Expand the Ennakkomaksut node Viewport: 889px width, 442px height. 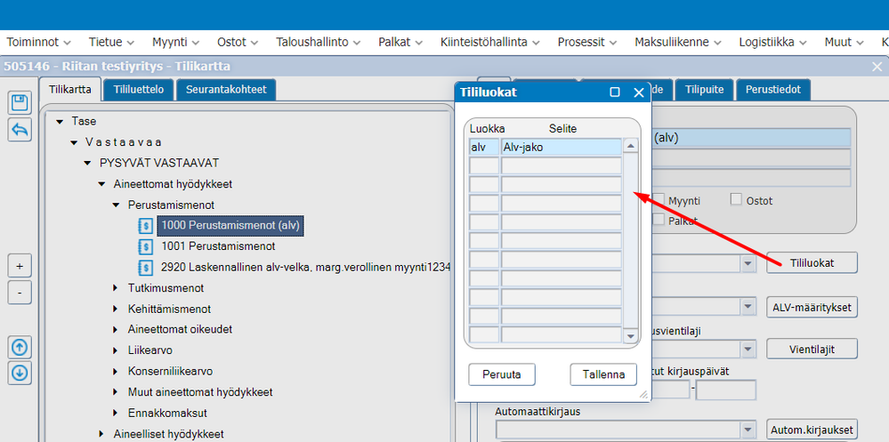coord(116,414)
